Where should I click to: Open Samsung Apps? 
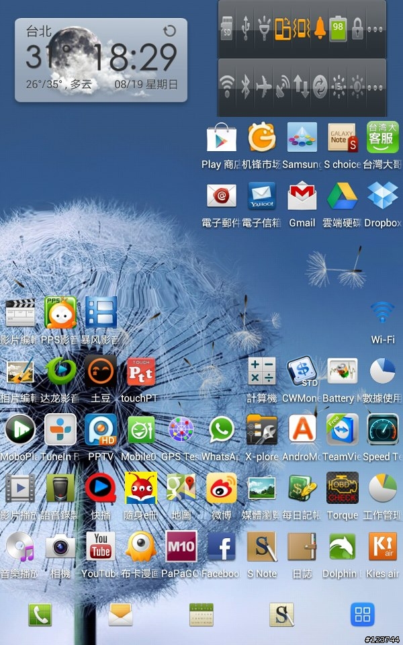tap(302, 138)
